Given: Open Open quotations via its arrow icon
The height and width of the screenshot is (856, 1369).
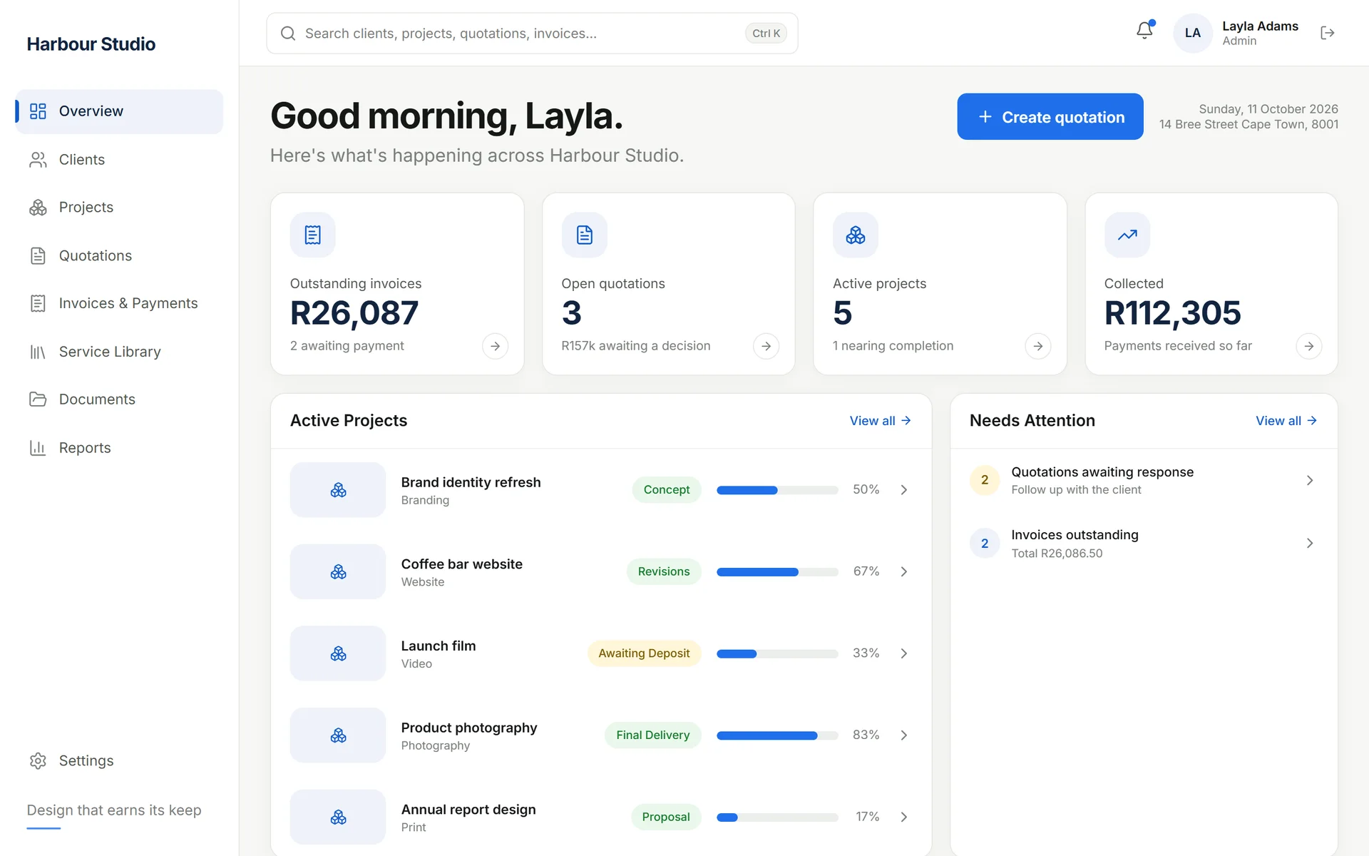Looking at the screenshot, I should [x=766, y=346].
